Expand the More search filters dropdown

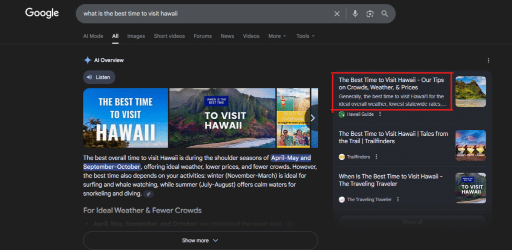pyautogui.click(x=277, y=36)
